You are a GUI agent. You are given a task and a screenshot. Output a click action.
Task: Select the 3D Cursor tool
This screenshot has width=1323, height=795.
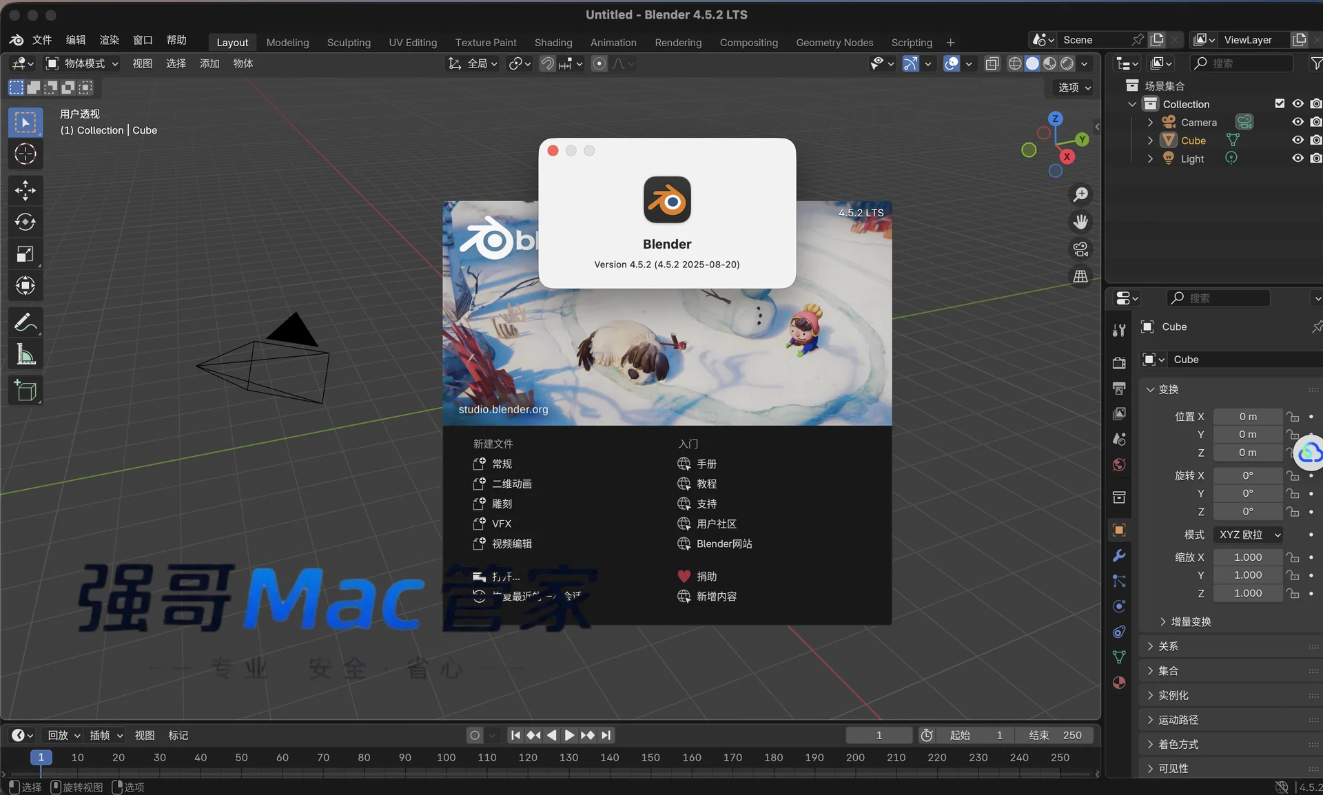[25, 154]
